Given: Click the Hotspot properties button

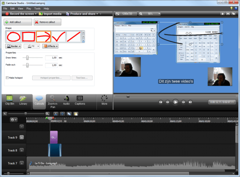Looking at the screenshot, I should (x=51, y=78).
